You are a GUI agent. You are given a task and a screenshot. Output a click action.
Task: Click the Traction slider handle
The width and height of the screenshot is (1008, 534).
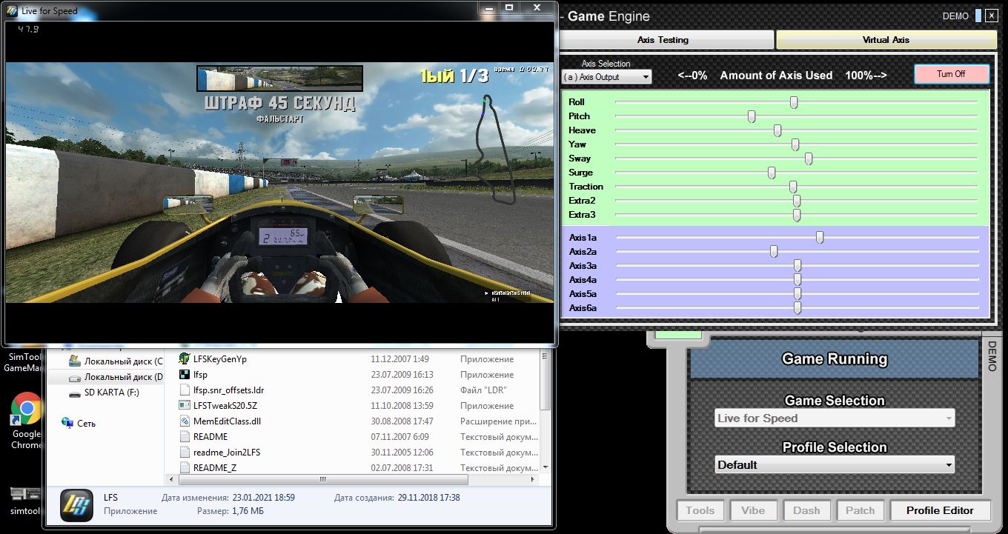tap(792, 187)
